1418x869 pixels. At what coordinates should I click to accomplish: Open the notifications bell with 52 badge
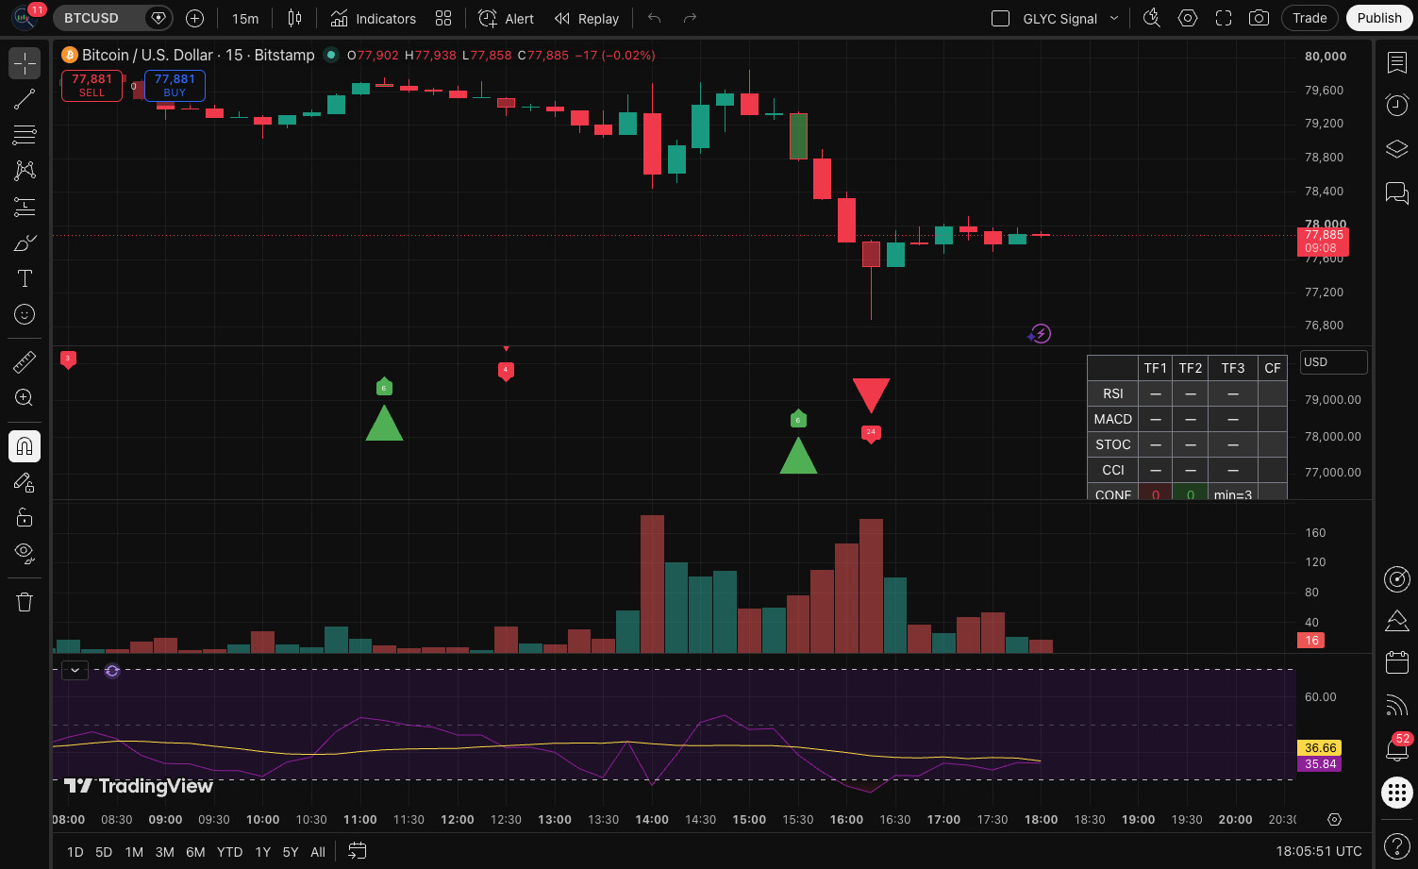[1397, 747]
